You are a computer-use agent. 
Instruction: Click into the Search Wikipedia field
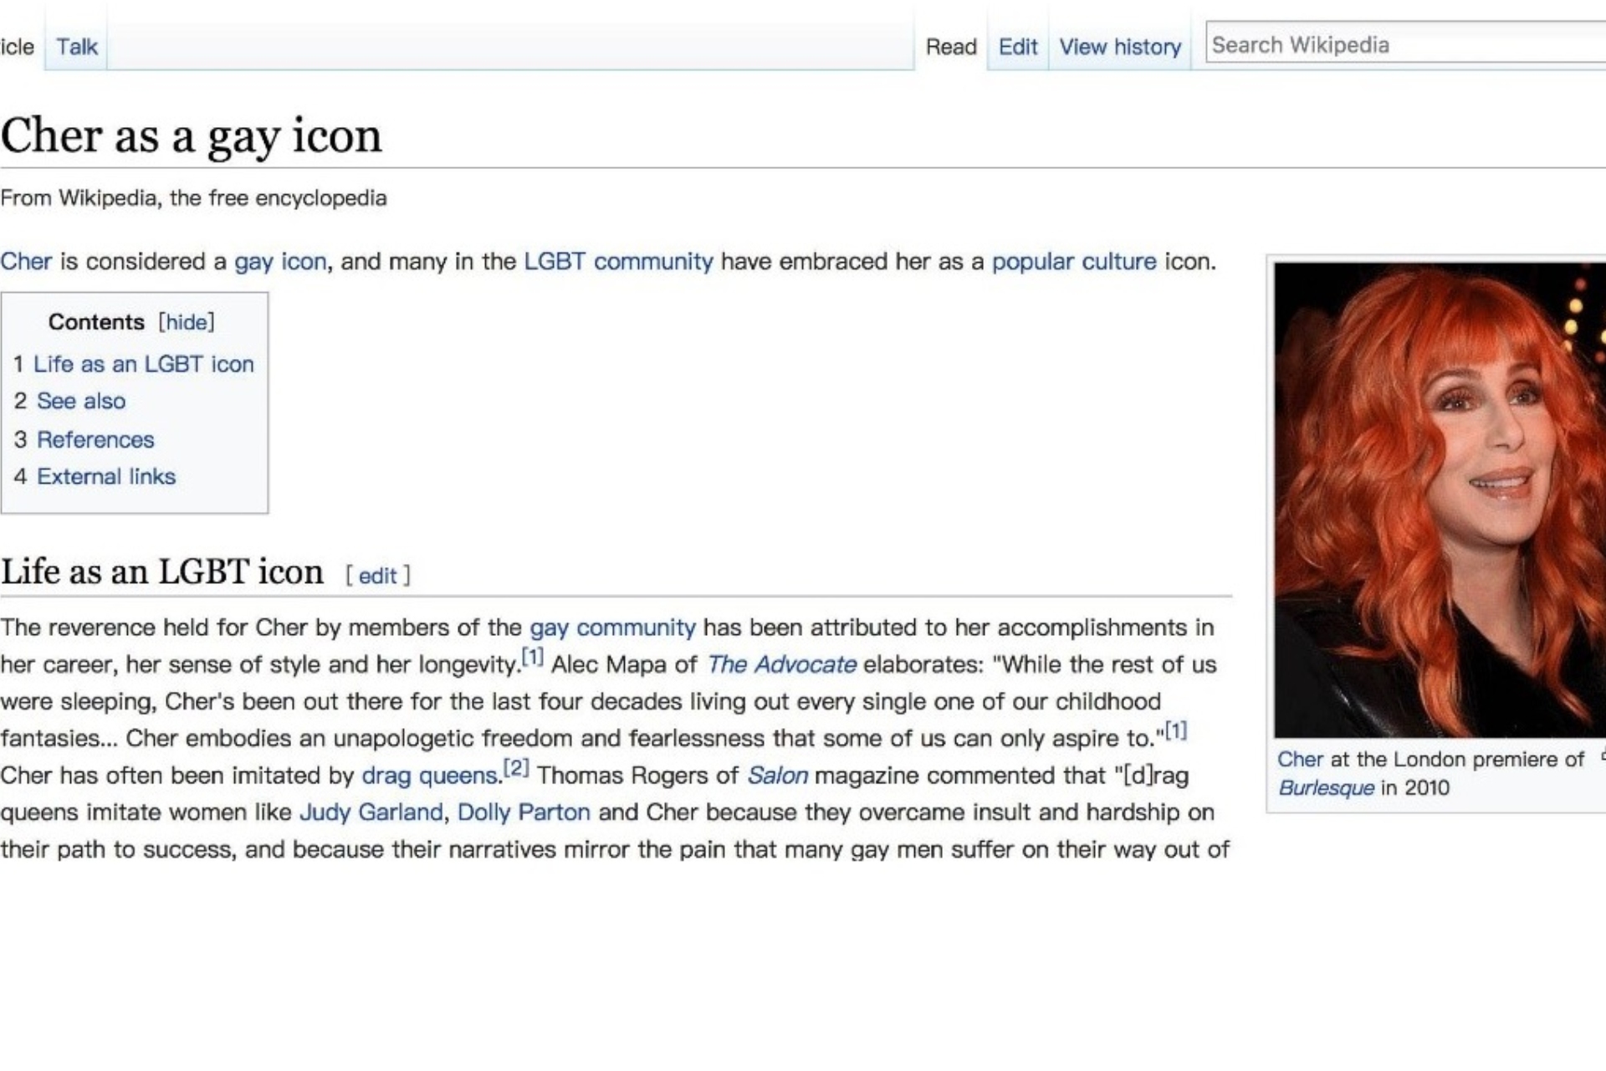(x=1405, y=44)
